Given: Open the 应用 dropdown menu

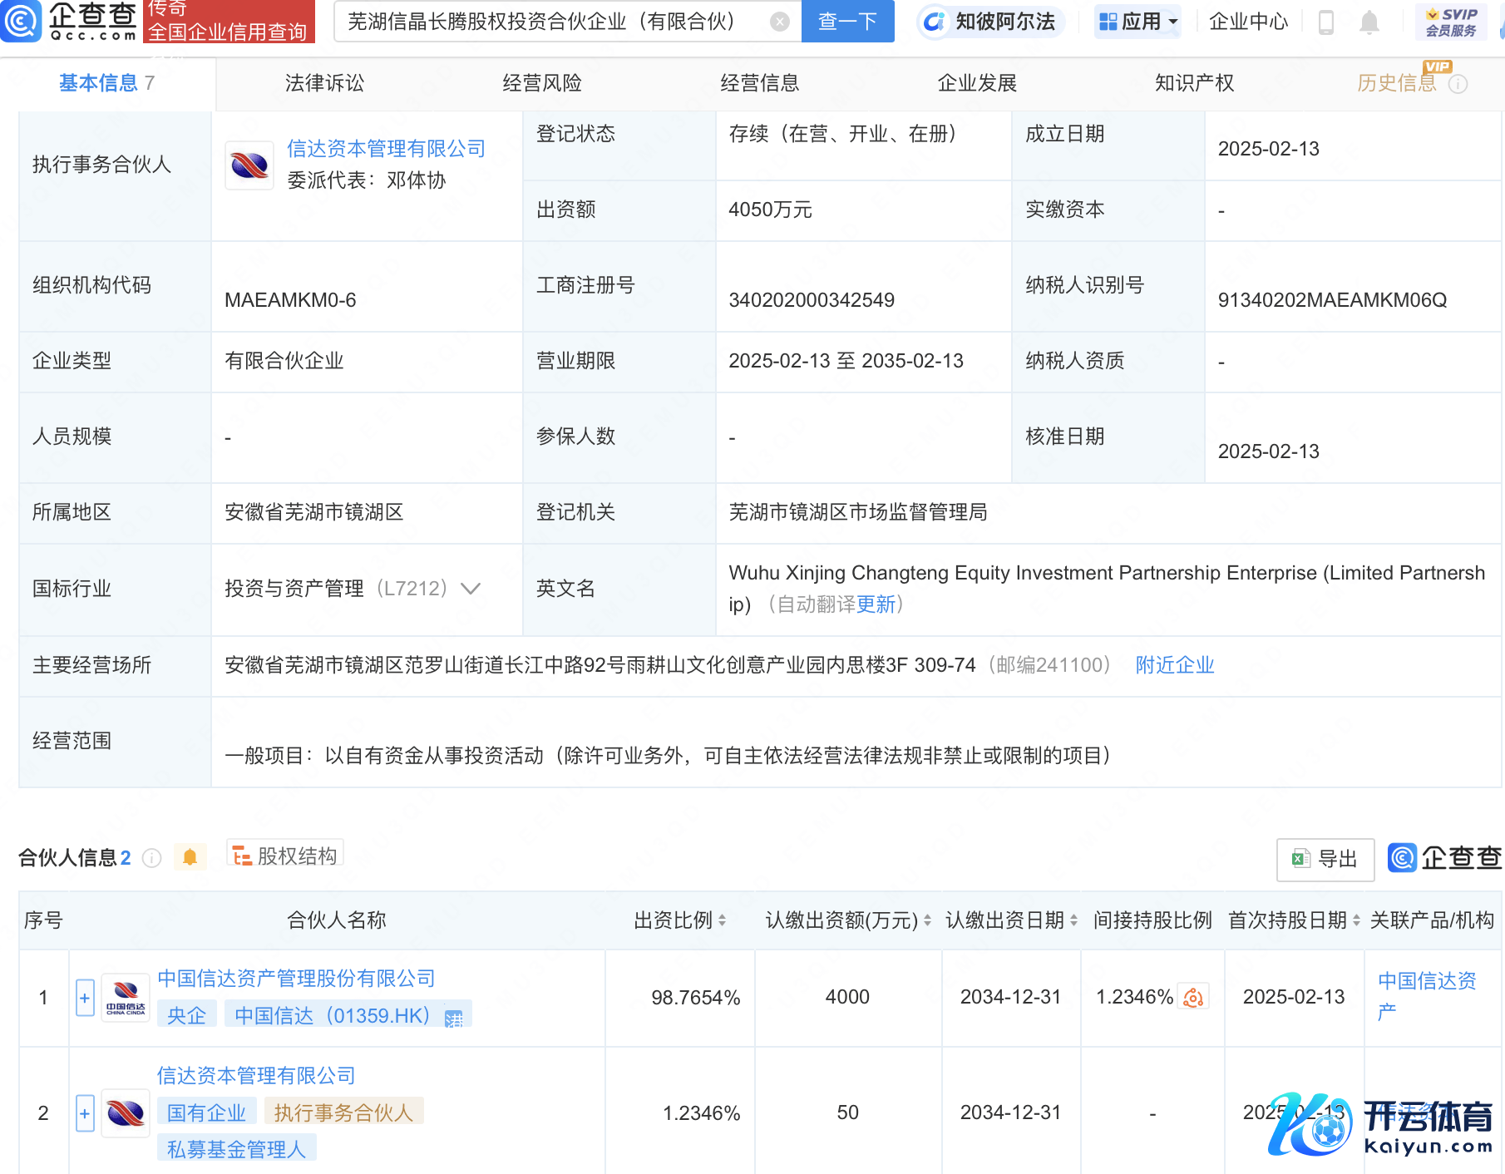Looking at the screenshot, I should 1137,22.
